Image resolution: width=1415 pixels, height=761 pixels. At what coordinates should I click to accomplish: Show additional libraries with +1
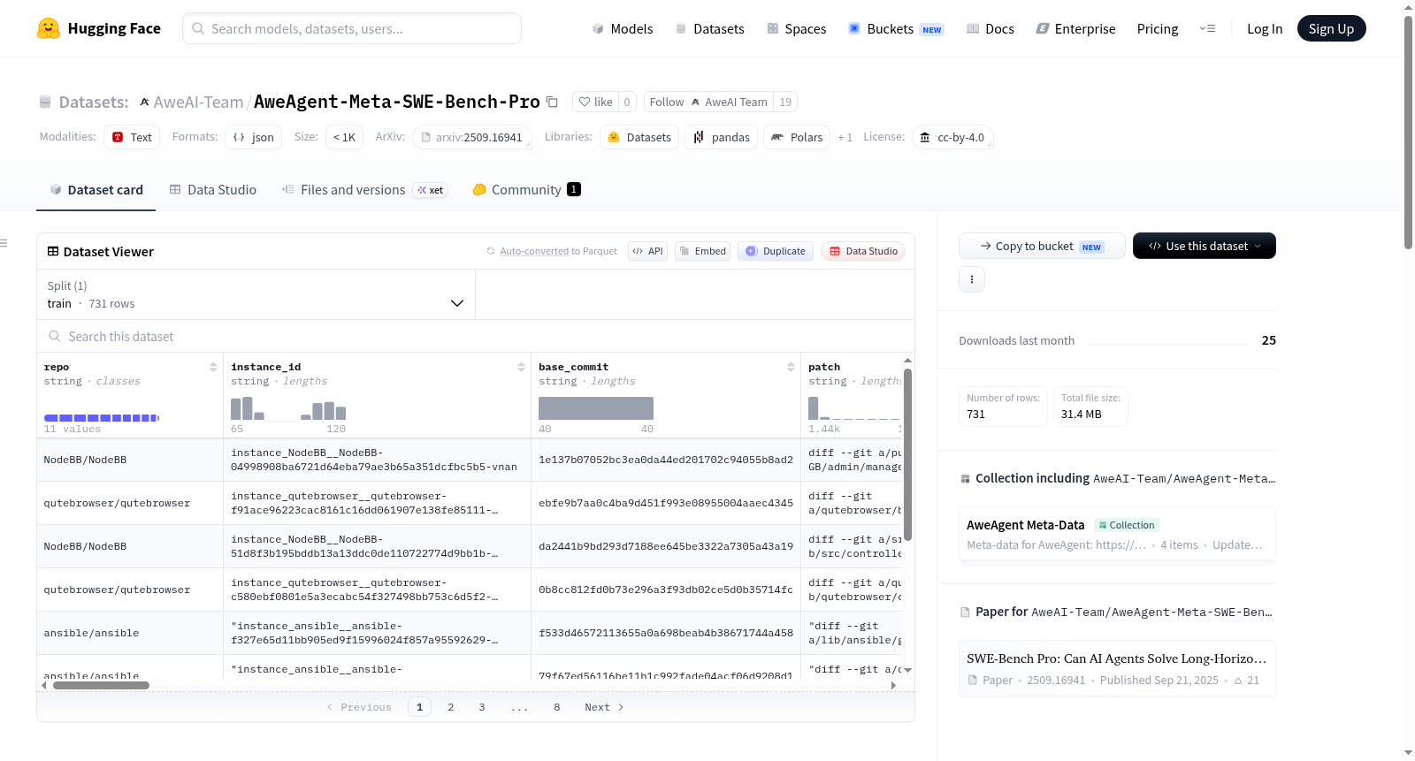(845, 137)
